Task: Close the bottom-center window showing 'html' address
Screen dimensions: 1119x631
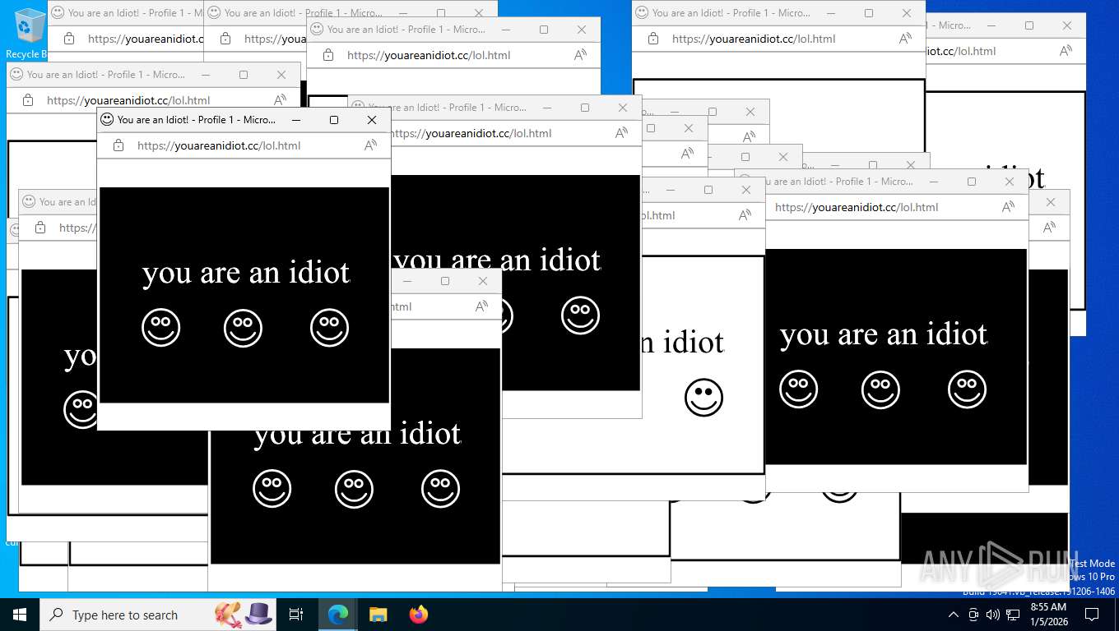Action: point(483,281)
